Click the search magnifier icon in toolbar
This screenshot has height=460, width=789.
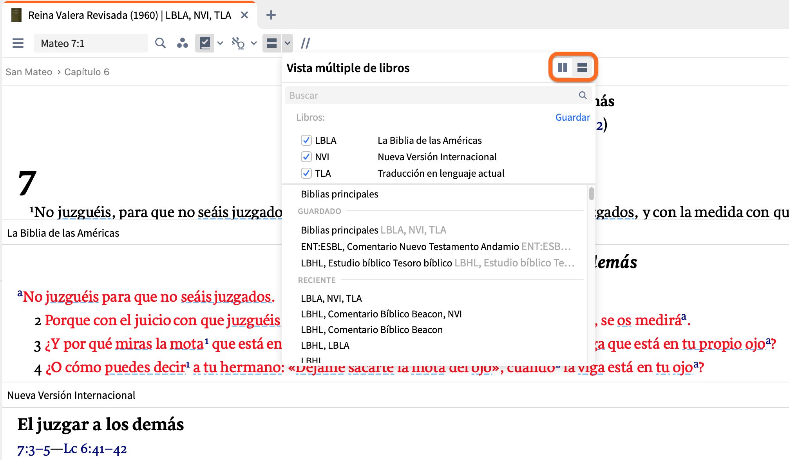[160, 43]
